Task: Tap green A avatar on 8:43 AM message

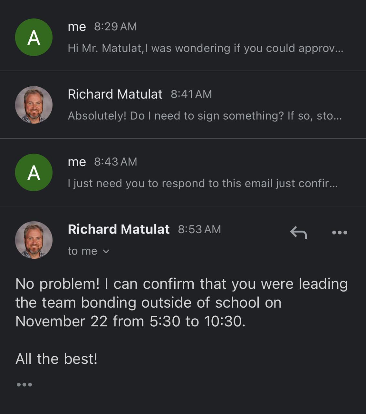Action: click(x=34, y=173)
